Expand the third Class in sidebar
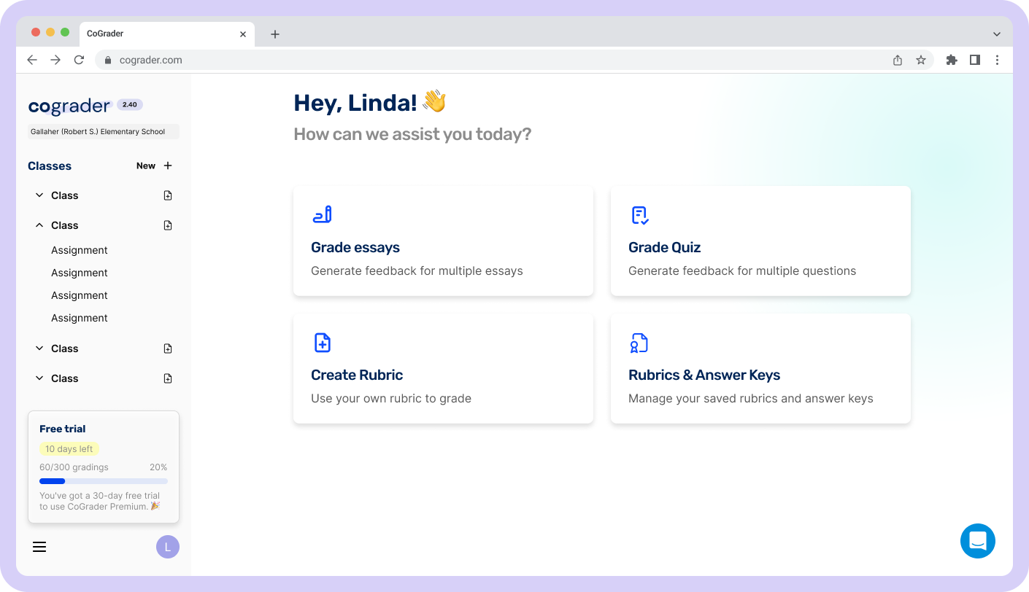Viewport: 1029px width, 592px height. pyautogui.click(x=39, y=348)
